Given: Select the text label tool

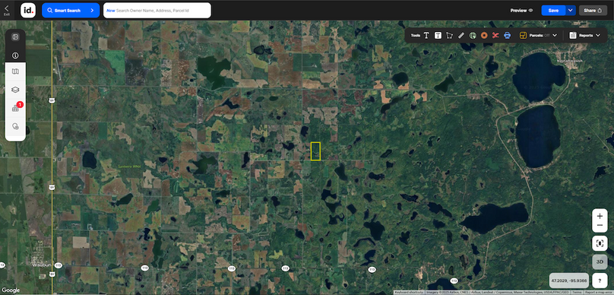Looking at the screenshot, I should 426,35.
